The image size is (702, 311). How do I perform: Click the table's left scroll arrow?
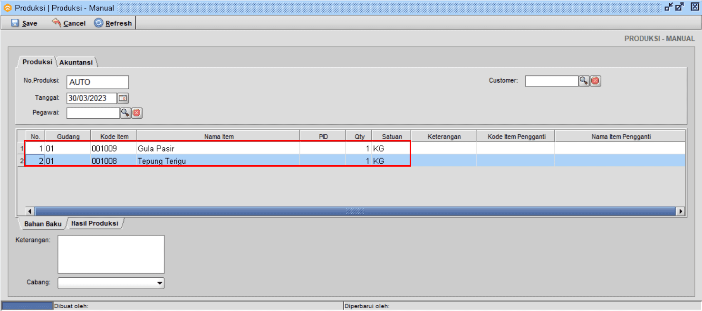click(30, 211)
